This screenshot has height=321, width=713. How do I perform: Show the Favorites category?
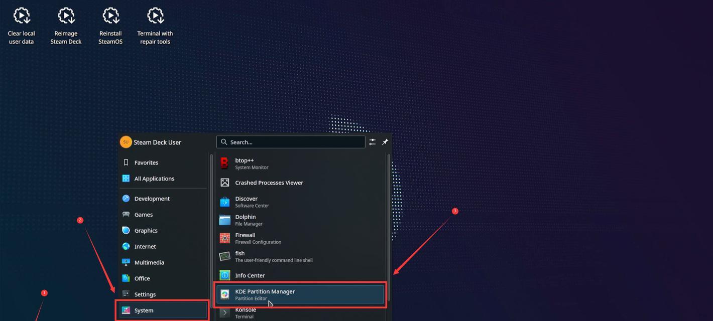pyautogui.click(x=163, y=163)
